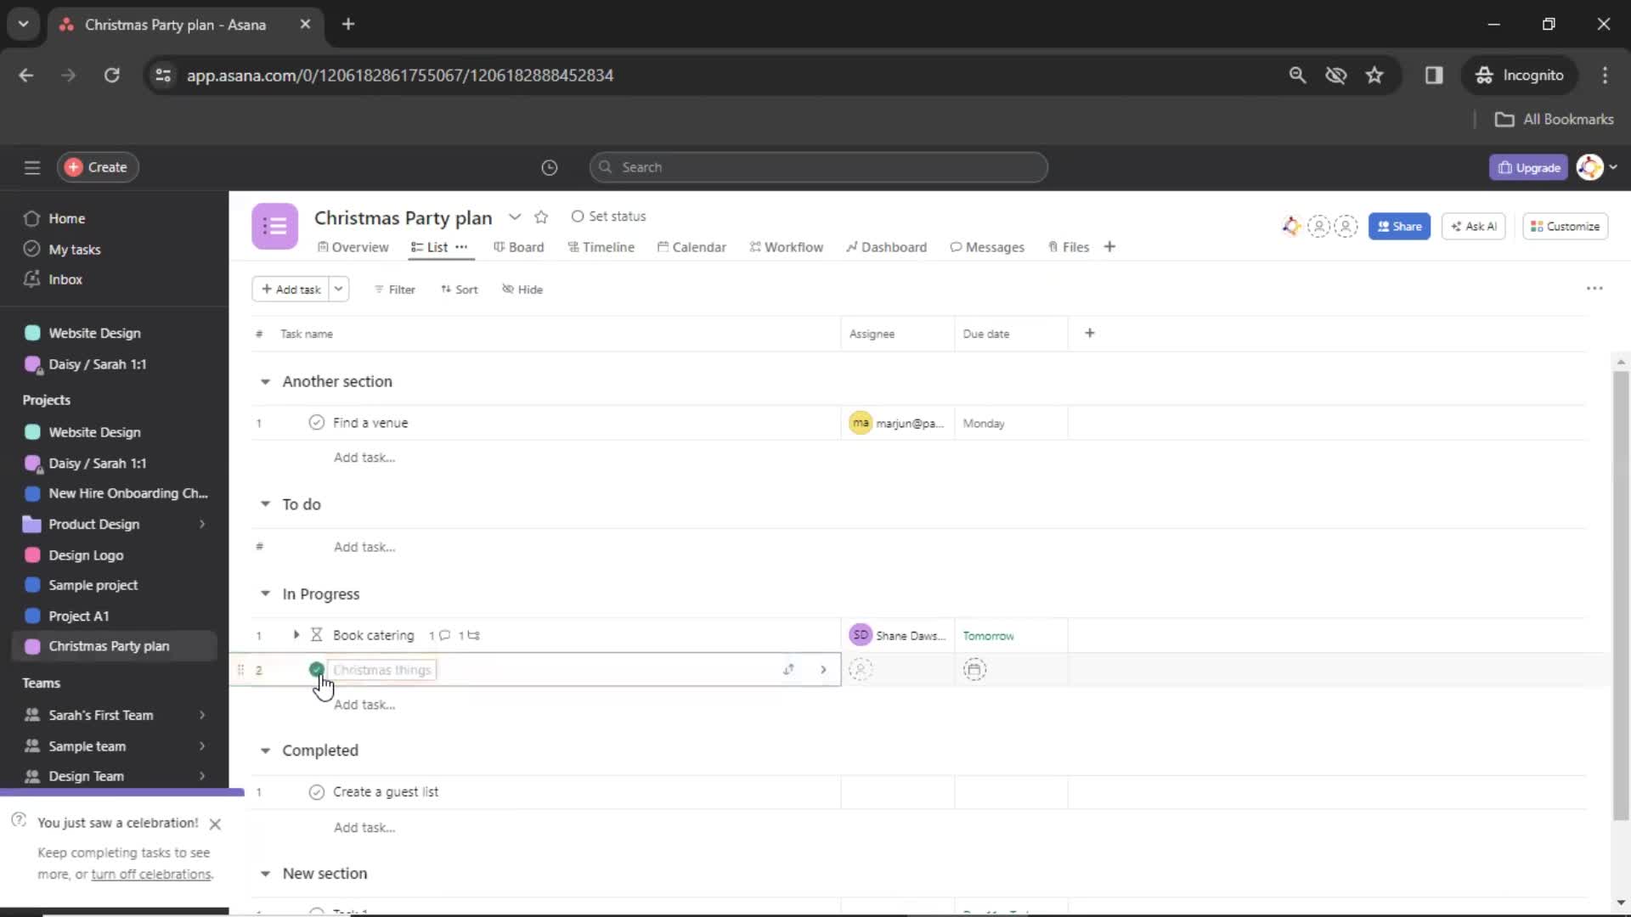The width and height of the screenshot is (1631, 917).
Task: Click the search icon in navigation bar
Action: [1296, 75]
